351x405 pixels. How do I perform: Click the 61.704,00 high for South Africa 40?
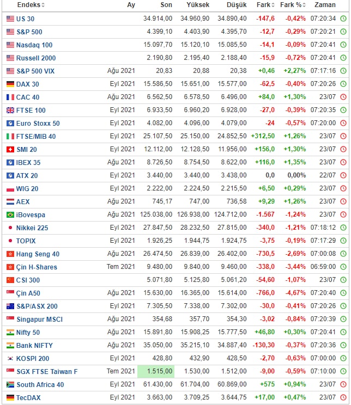tap(195, 384)
